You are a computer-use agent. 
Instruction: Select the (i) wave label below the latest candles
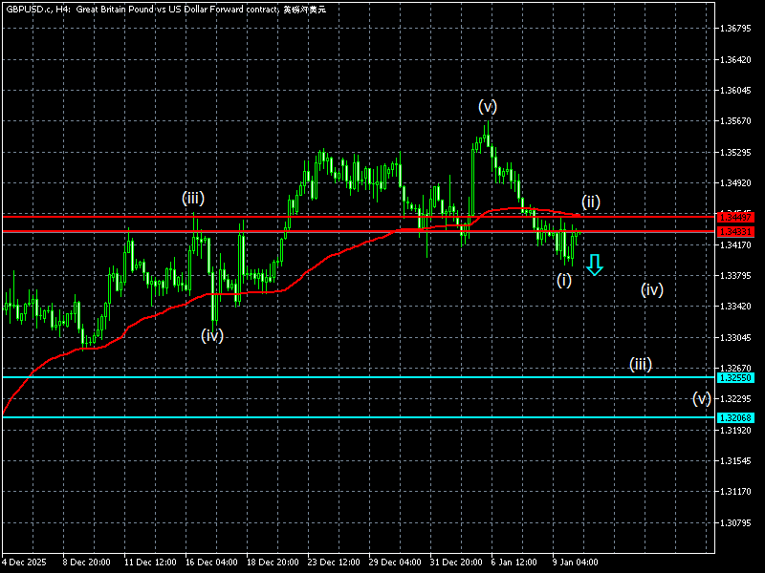564,280
